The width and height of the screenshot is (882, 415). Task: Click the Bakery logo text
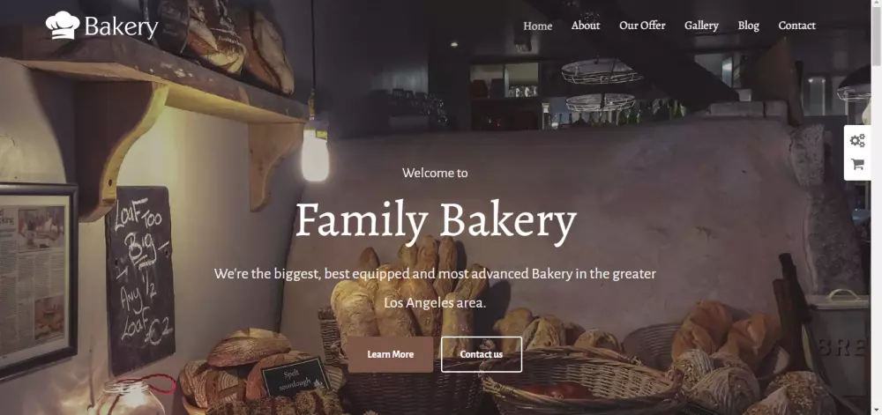pyautogui.click(x=122, y=27)
